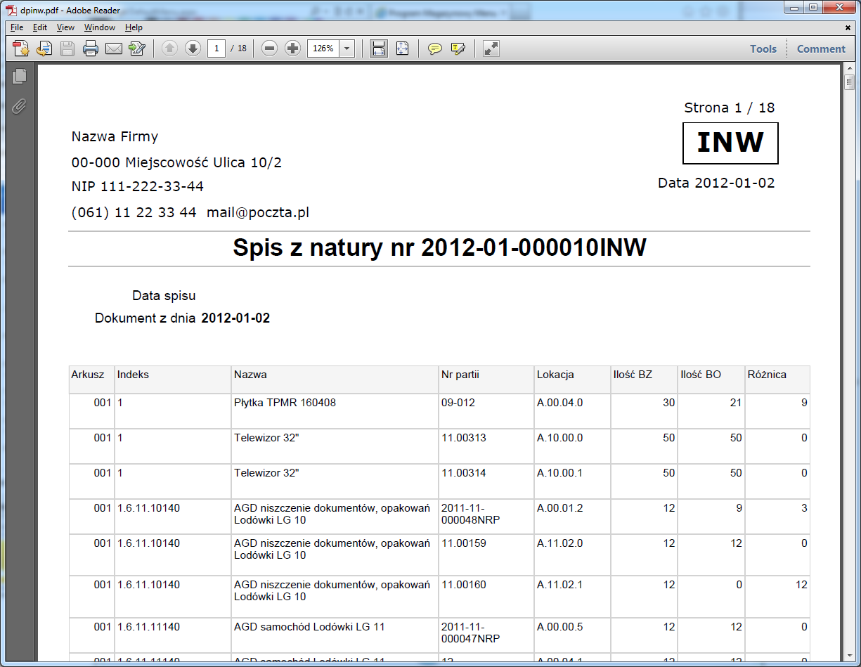This screenshot has height=667, width=861.
Task: Save the document using the disk icon
Action: click(x=67, y=48)
